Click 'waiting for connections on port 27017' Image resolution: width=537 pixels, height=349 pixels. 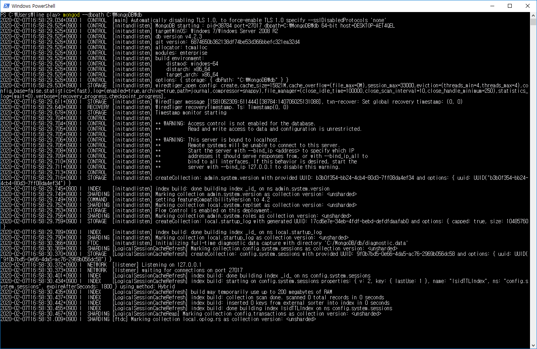point(192,270)
